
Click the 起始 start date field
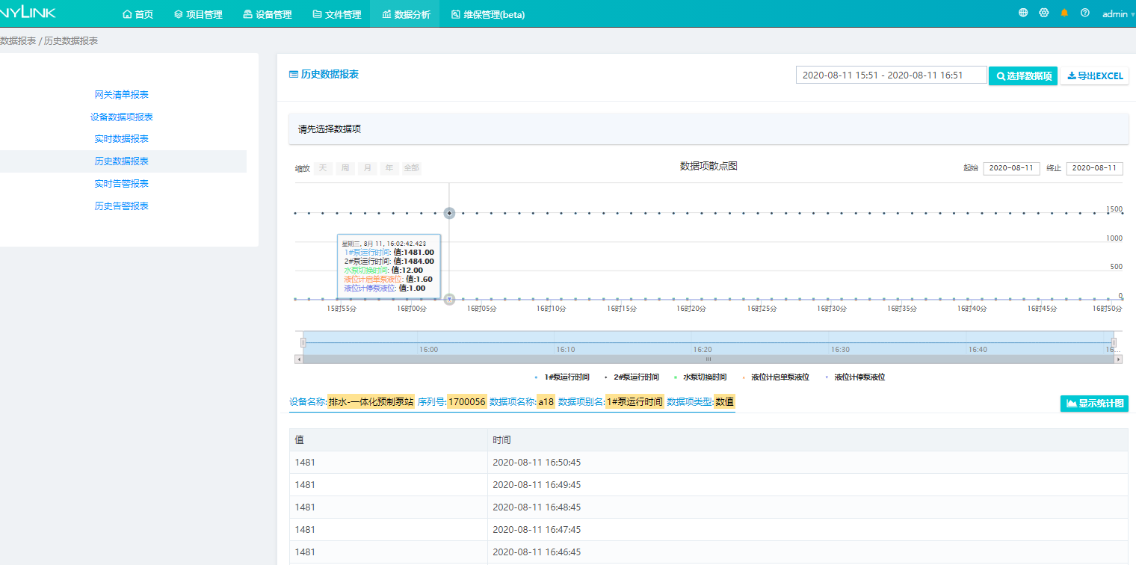(1011, 168)
